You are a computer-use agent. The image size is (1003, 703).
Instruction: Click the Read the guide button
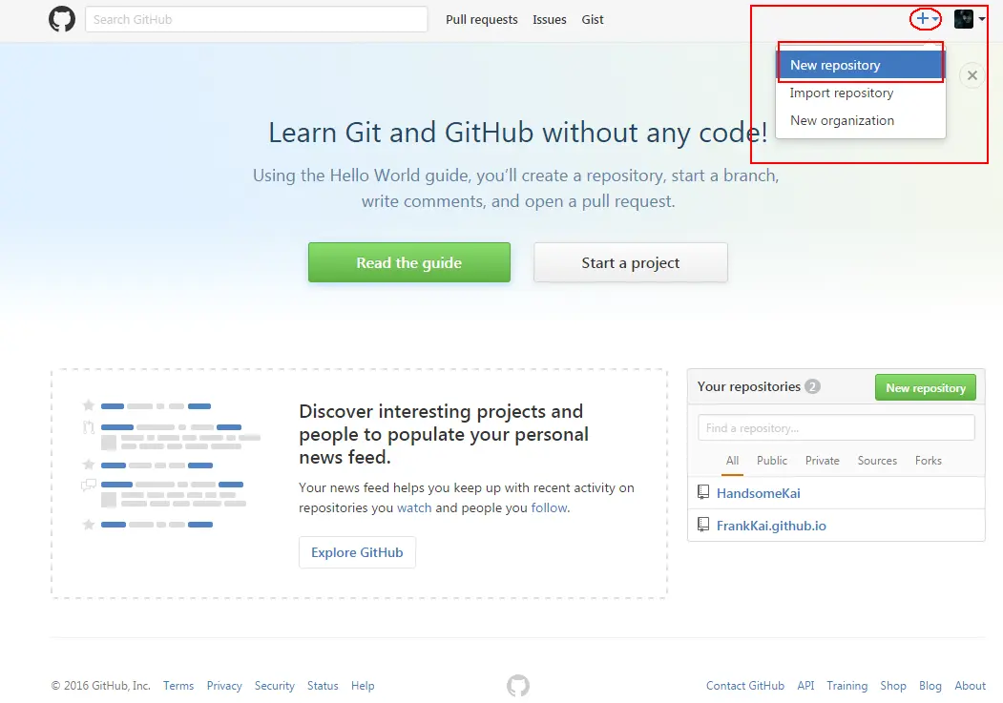click(409, 262)
